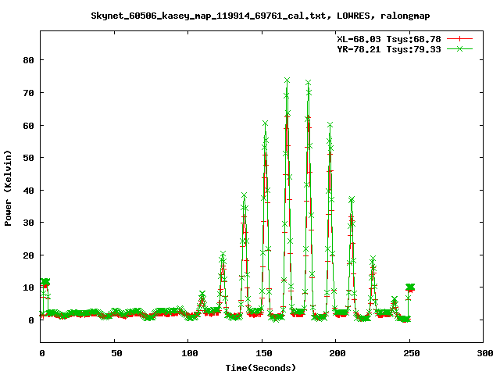Screen dimensions: 500x375
Task: Click y-axis tick label 10
Action: click(x=28, y=287)
